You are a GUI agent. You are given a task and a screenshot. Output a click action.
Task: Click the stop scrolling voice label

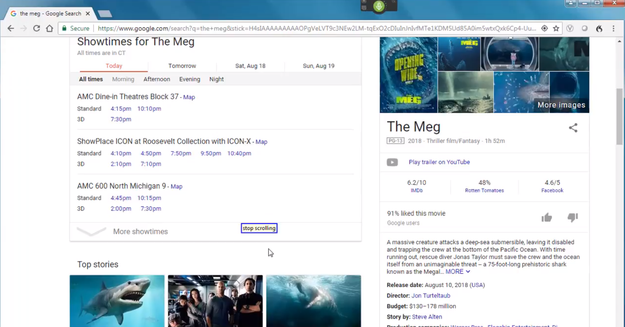259,228
